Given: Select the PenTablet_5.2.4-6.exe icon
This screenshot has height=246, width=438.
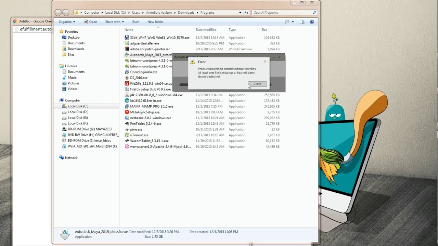Looking at the screenshot, I should 127,124.
